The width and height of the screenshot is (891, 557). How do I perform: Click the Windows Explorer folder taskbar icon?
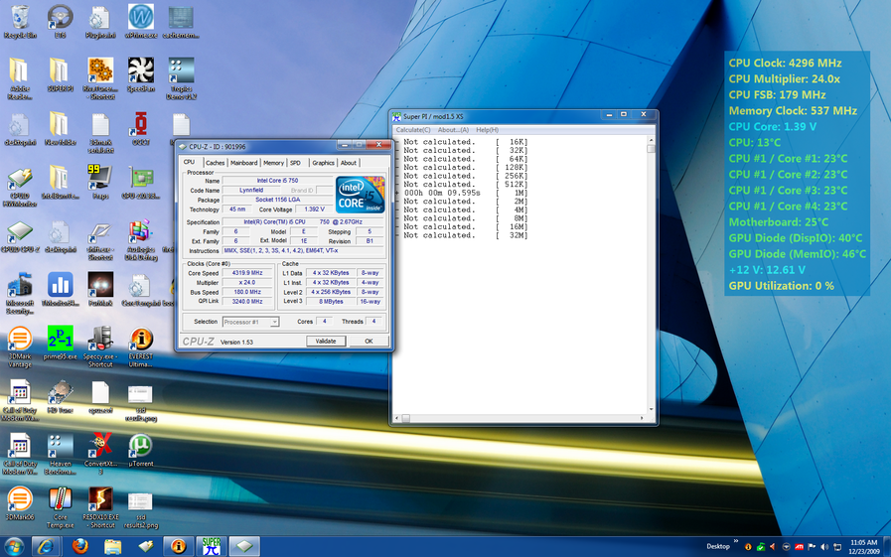113,546
